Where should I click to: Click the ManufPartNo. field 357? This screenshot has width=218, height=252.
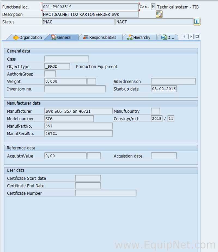[x=78, y=126]
